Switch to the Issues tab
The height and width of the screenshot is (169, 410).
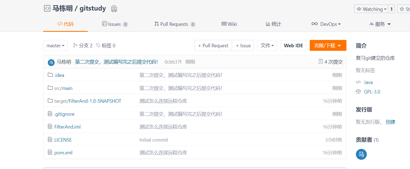point(115,24)
